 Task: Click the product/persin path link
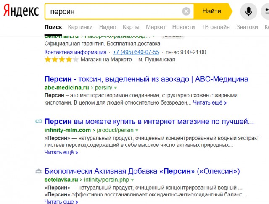(x=115, y=130)
